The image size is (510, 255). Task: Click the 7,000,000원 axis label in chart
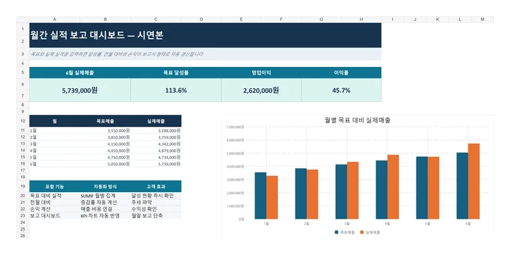235,126
